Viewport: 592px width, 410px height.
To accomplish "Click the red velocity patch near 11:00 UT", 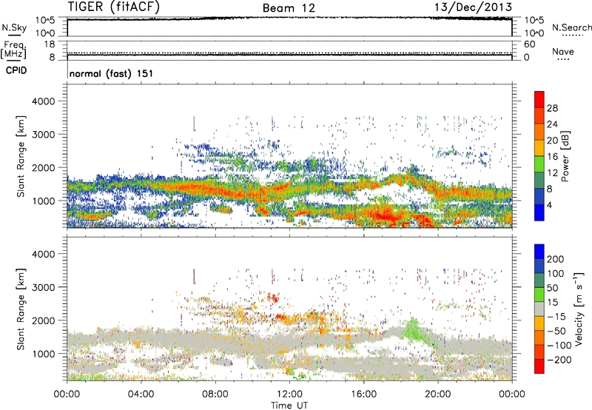I will pos(273,298).
